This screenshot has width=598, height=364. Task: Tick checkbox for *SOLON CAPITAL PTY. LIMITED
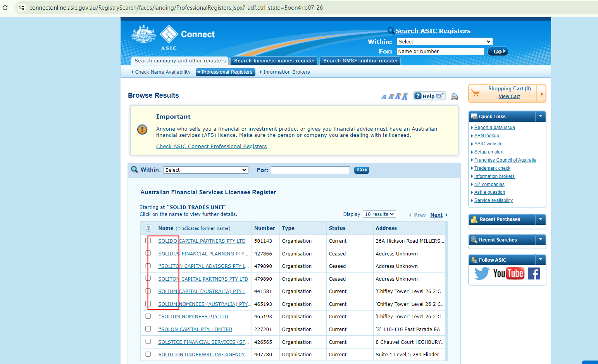(x=148, y=329)
